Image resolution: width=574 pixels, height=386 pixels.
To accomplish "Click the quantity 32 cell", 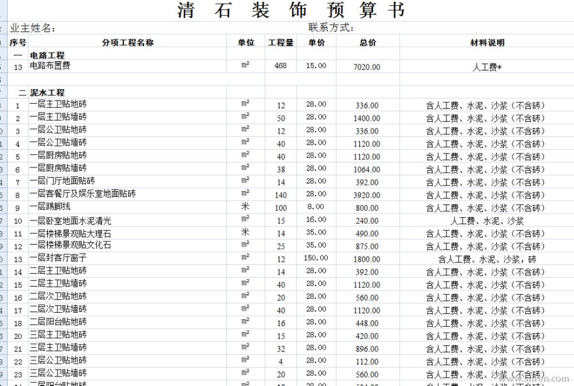I will point(281,348).
